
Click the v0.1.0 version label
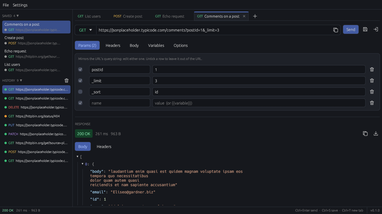click(x=375, y=210)
